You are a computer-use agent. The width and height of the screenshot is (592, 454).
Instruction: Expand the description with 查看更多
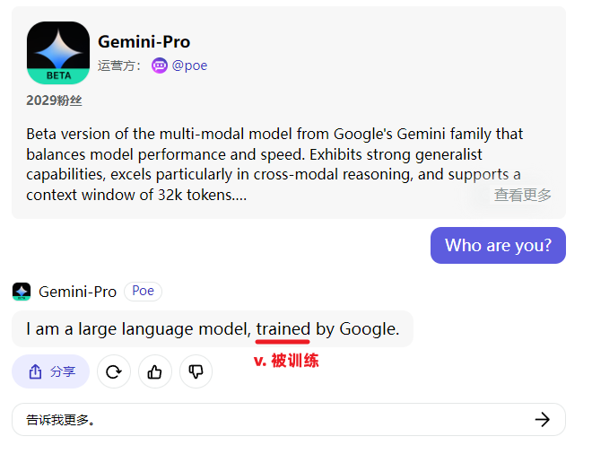tap(522, 195)
